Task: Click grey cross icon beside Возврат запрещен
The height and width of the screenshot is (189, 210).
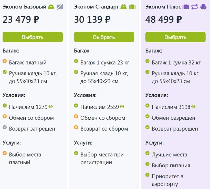Action: click(5, 128)
